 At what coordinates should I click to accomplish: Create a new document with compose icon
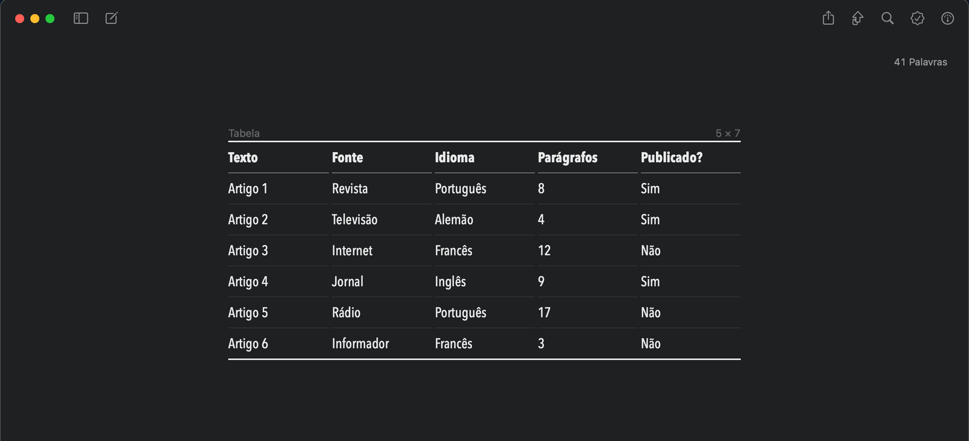click(111, 18)
